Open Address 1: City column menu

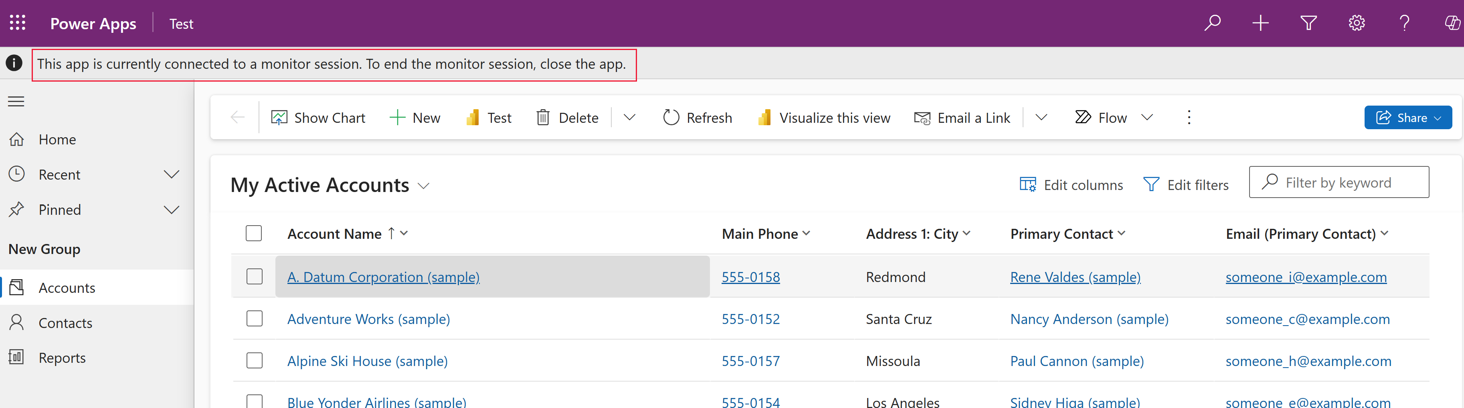(x=918, y=234)
